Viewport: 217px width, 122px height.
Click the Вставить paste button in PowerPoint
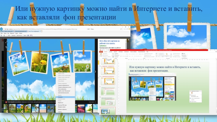point(101,55)
